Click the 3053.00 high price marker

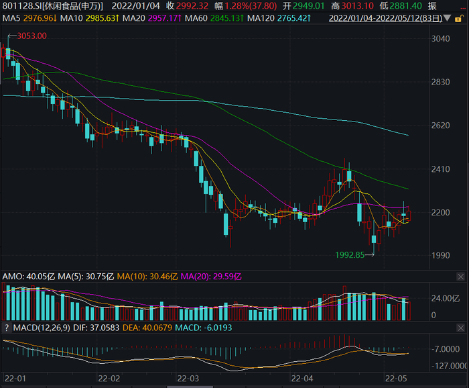[31, 36]
